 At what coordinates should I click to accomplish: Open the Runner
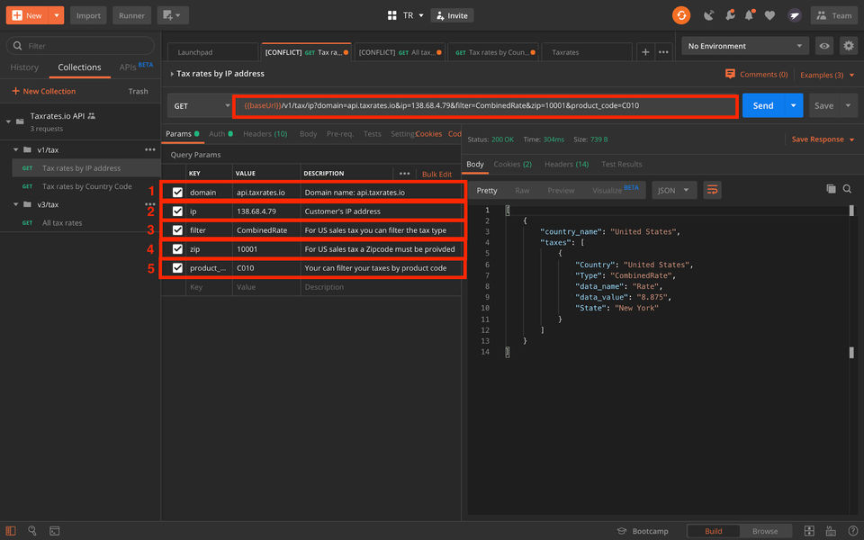coord(131,15)
